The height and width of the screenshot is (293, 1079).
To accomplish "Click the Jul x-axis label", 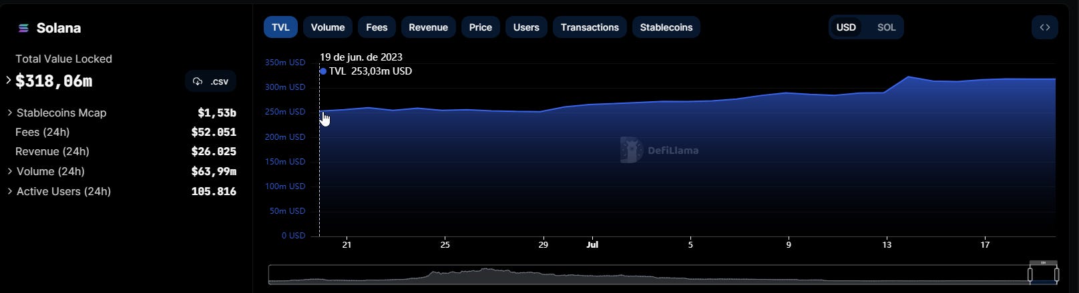I will tap(592, 244).
